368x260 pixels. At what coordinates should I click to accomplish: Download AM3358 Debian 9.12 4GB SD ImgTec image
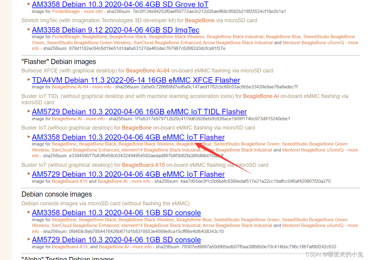point(116,30)
